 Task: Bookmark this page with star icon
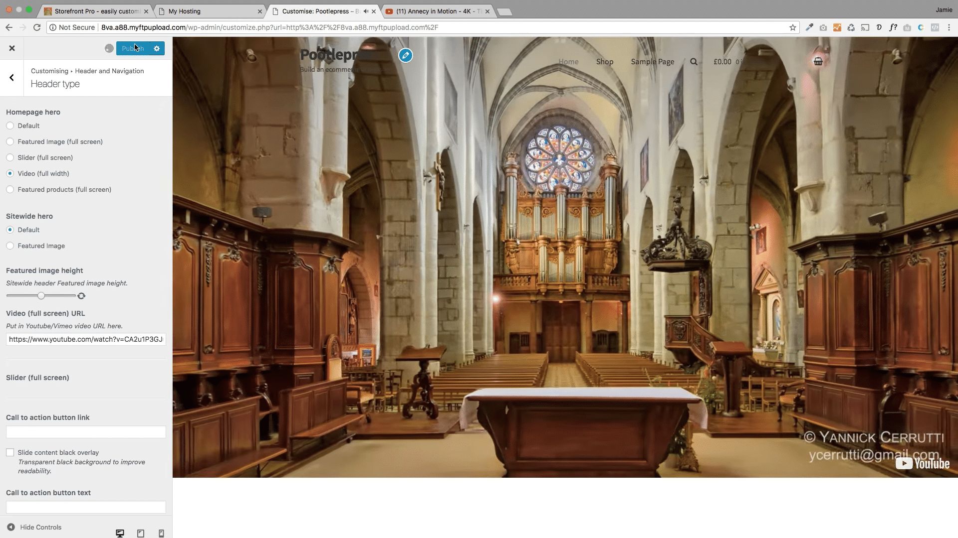tap(792, 27)
